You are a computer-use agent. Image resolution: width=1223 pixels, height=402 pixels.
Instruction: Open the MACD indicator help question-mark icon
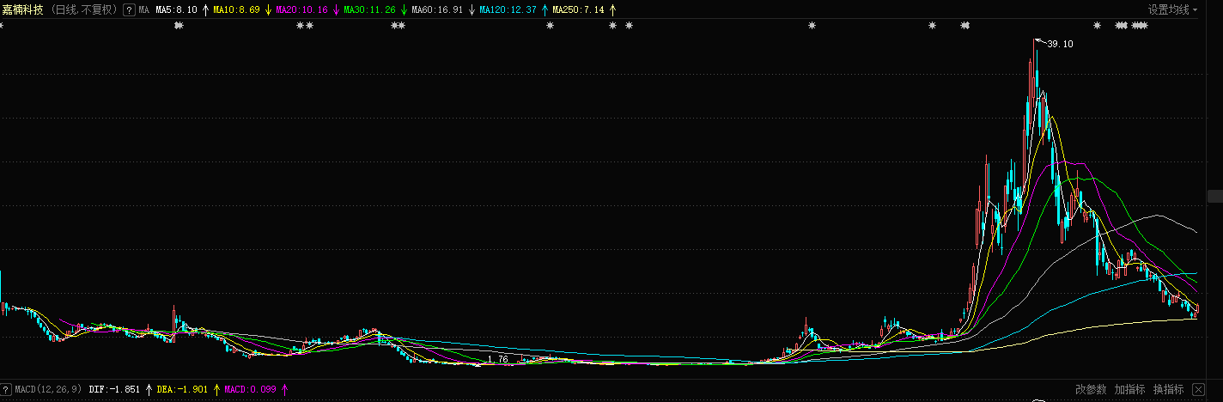click(7, 389)
